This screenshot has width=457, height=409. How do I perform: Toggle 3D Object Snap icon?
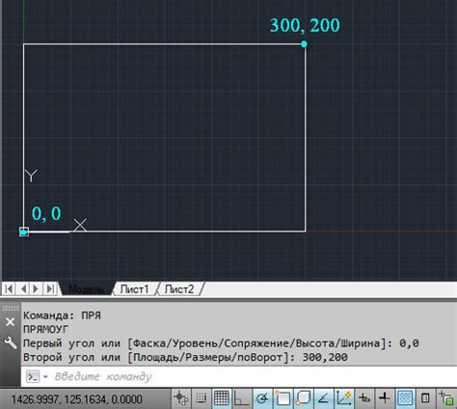(303, 398)
